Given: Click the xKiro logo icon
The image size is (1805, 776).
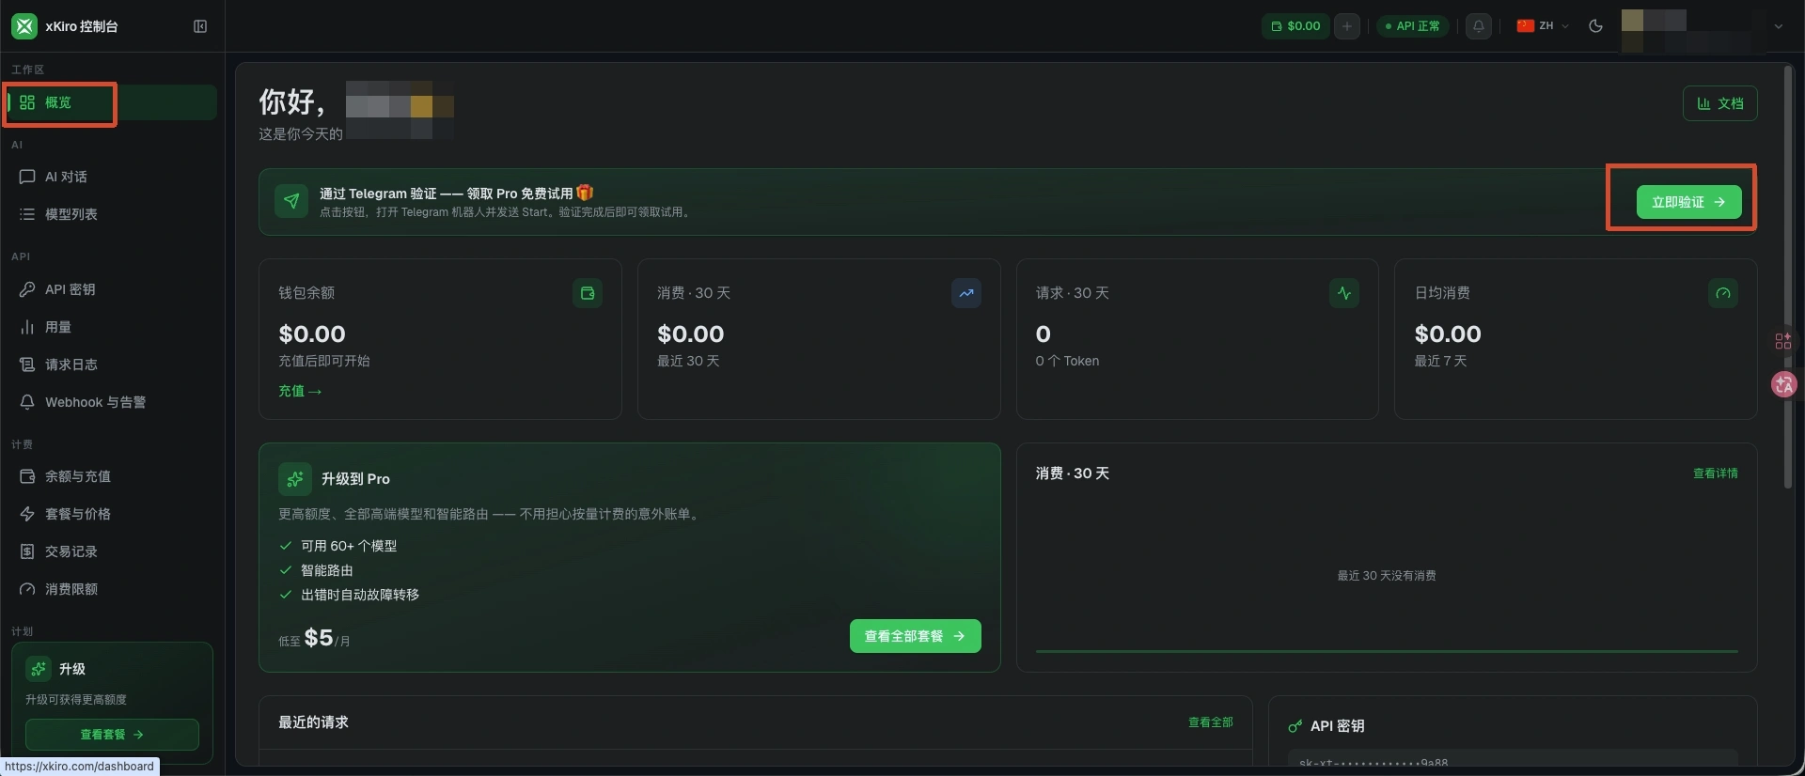Looking at the screenshot, I should (x=24, y=26).
